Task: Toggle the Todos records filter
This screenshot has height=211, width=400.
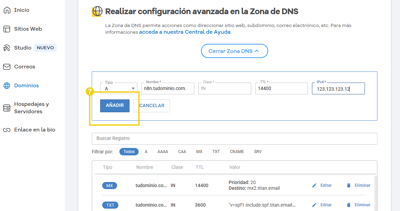Action: point(129,152)
